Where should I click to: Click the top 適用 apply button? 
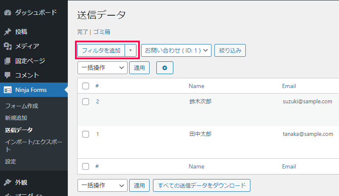tap(139, 68)
